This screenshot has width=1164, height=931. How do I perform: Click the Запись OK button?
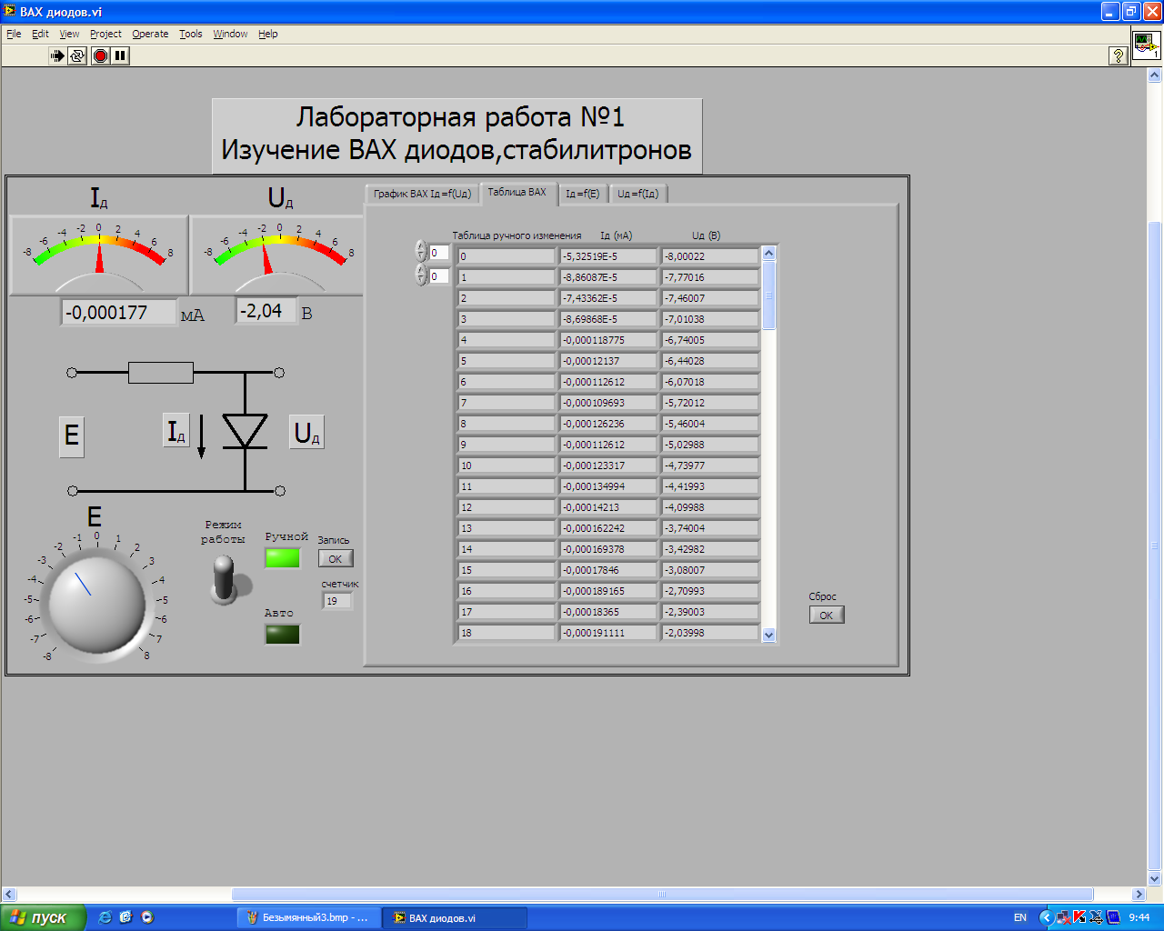(x=336, y=559)
